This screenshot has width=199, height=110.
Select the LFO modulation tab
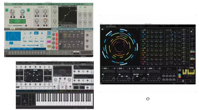point(7,49)
